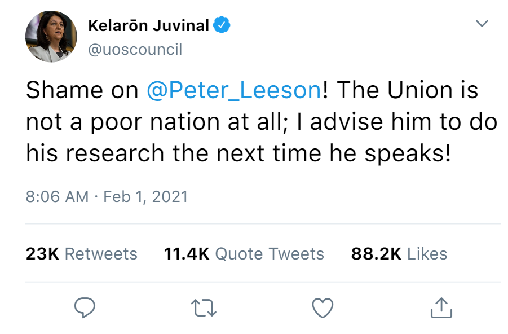The width and height of the screenshot is (508, 334).
Task: Open Kelarōn Juvinal's profile picture
Action: 51,37
